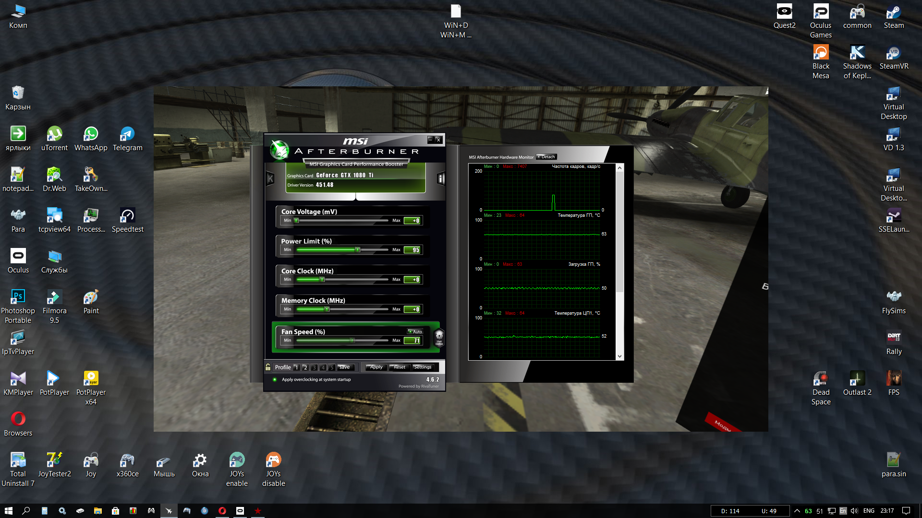Viewport: 922px width, 518px height.
Task: Open SteamVR desktop shortcut
Action: click(894, 57)
